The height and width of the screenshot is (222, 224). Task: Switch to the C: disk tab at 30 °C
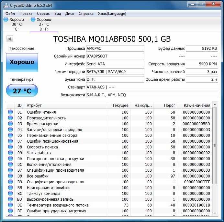pos(17,24)
